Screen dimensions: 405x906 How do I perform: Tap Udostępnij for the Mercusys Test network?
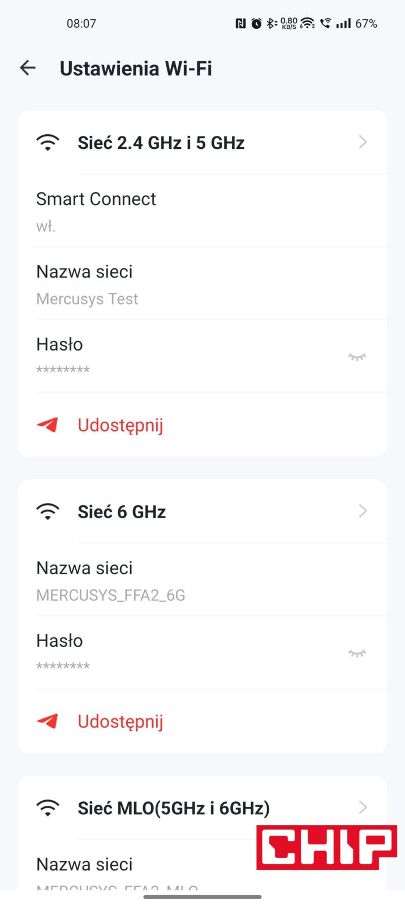[x=120, y=425]
